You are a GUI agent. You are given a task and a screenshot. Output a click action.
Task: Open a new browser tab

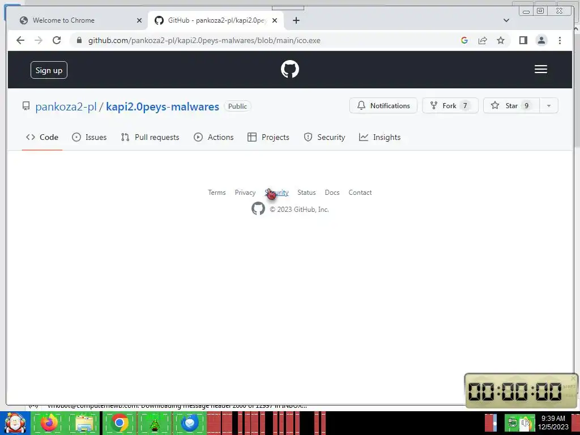pos(296,20)
